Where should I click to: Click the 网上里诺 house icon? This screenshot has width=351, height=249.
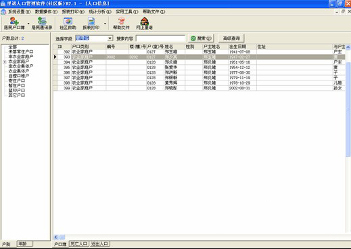pos(144,24)
